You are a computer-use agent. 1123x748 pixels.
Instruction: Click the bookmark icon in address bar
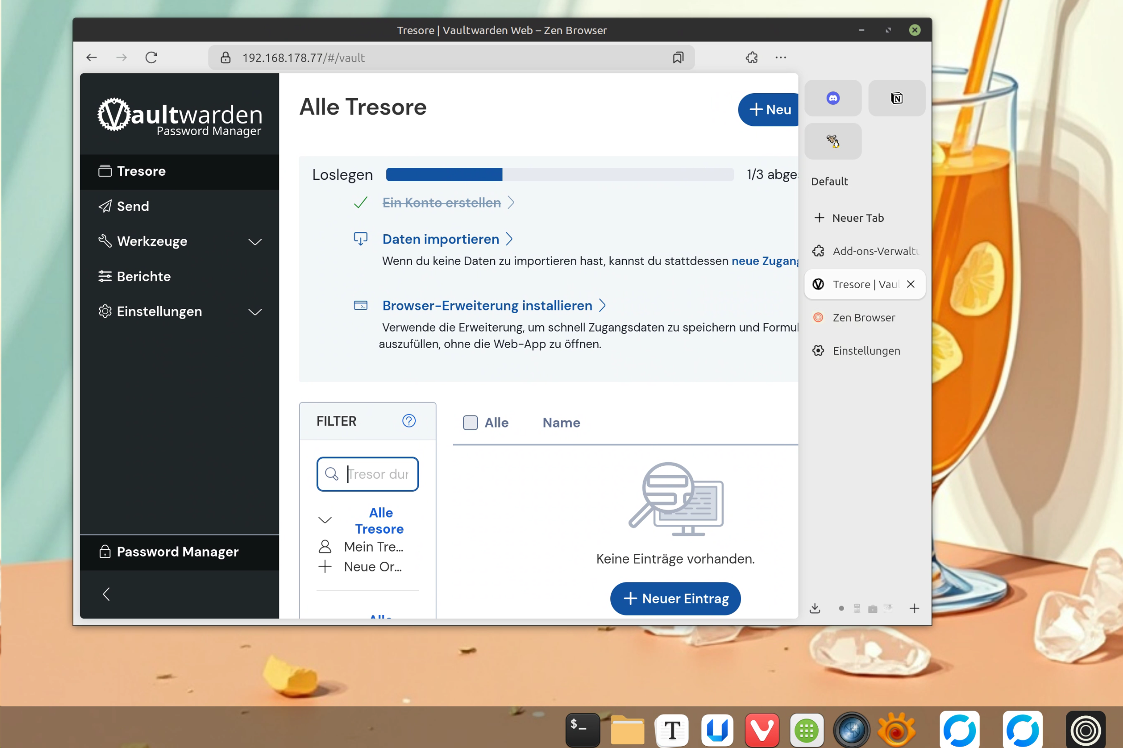[678, 58]
